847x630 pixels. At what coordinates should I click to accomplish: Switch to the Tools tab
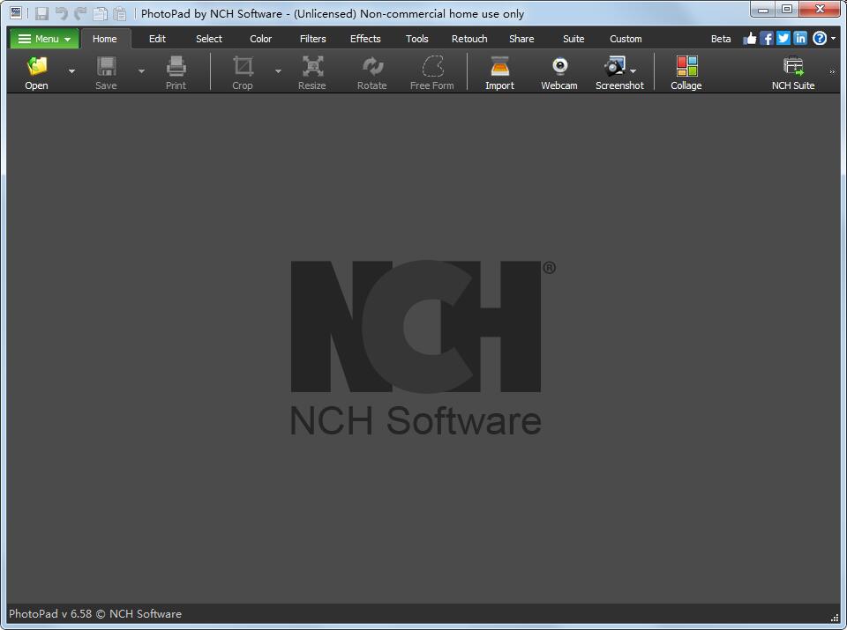[417, 39]
